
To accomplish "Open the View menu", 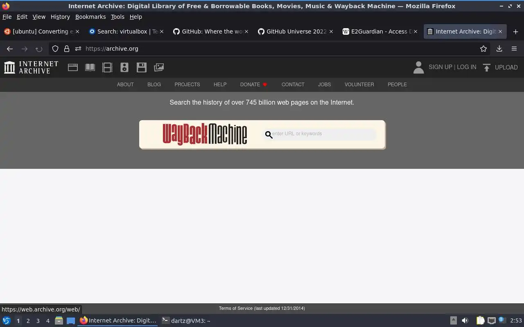I will [39, 17].
